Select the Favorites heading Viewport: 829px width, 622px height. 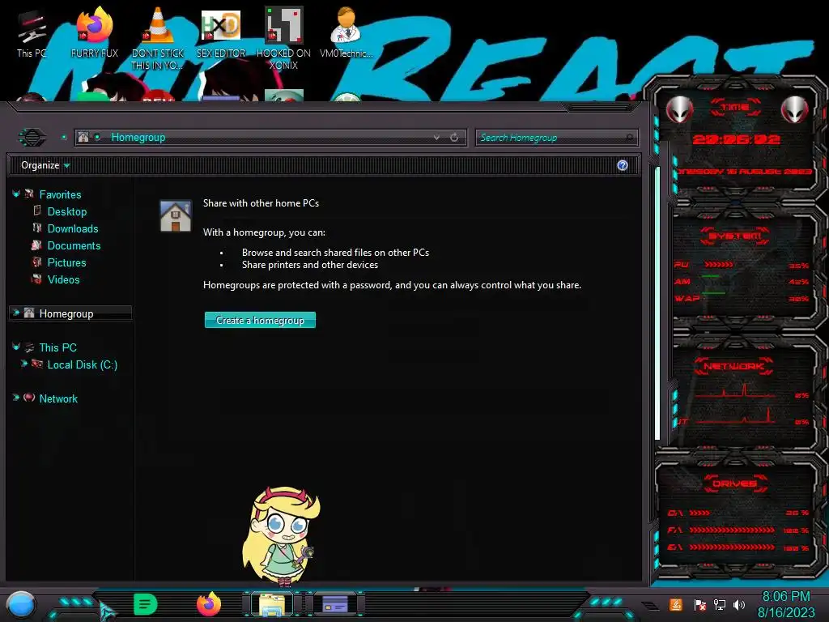(x=60, y=194)
